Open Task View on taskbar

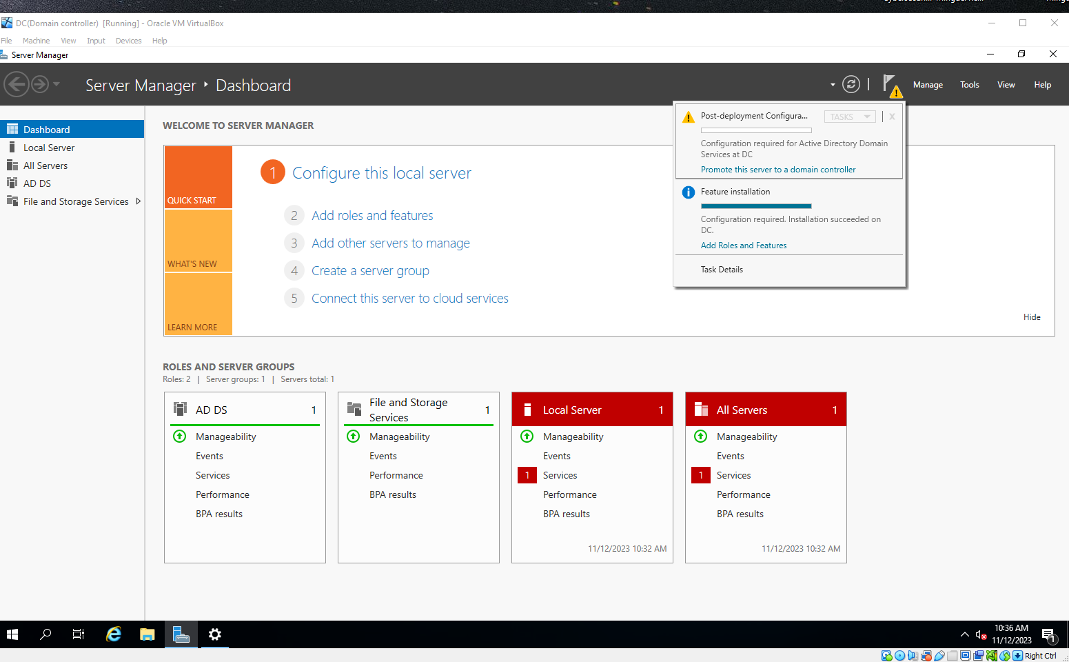[79, 634]
